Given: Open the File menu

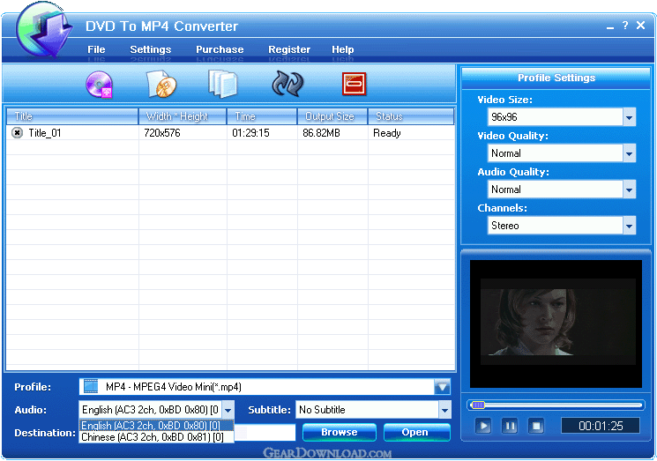Looking at the screenshot, I should tap(96, 49).
